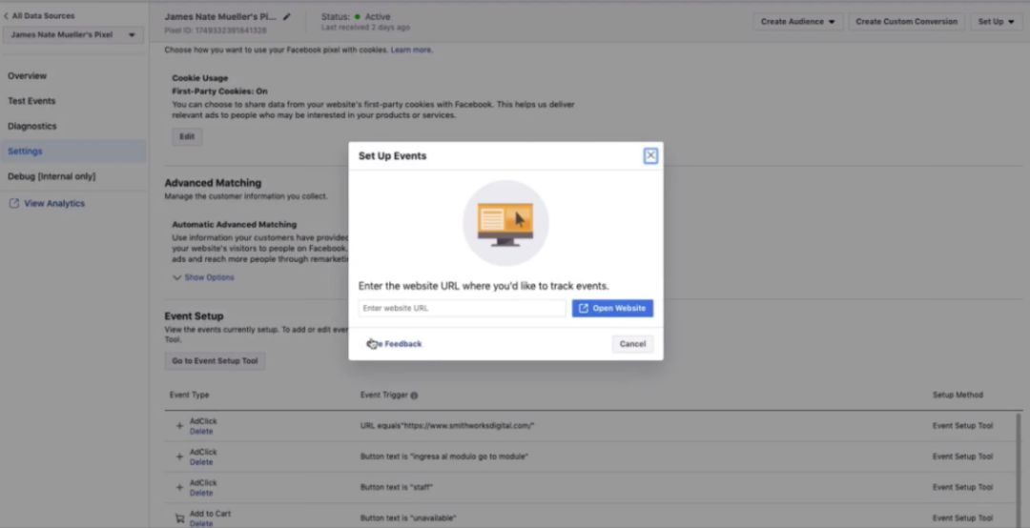Click Create Custom Conversion button
Screen dimensions: 1030x528
click(x=907, y=22)
